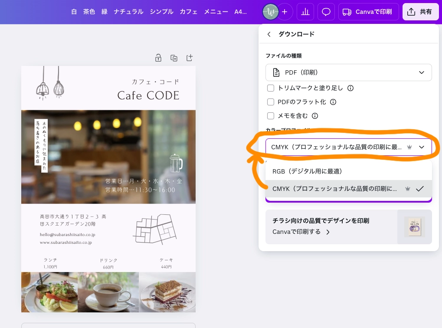Select the coffee press icon on photo
The height and width of the screenshot is (328, 442).
[176, 163]
